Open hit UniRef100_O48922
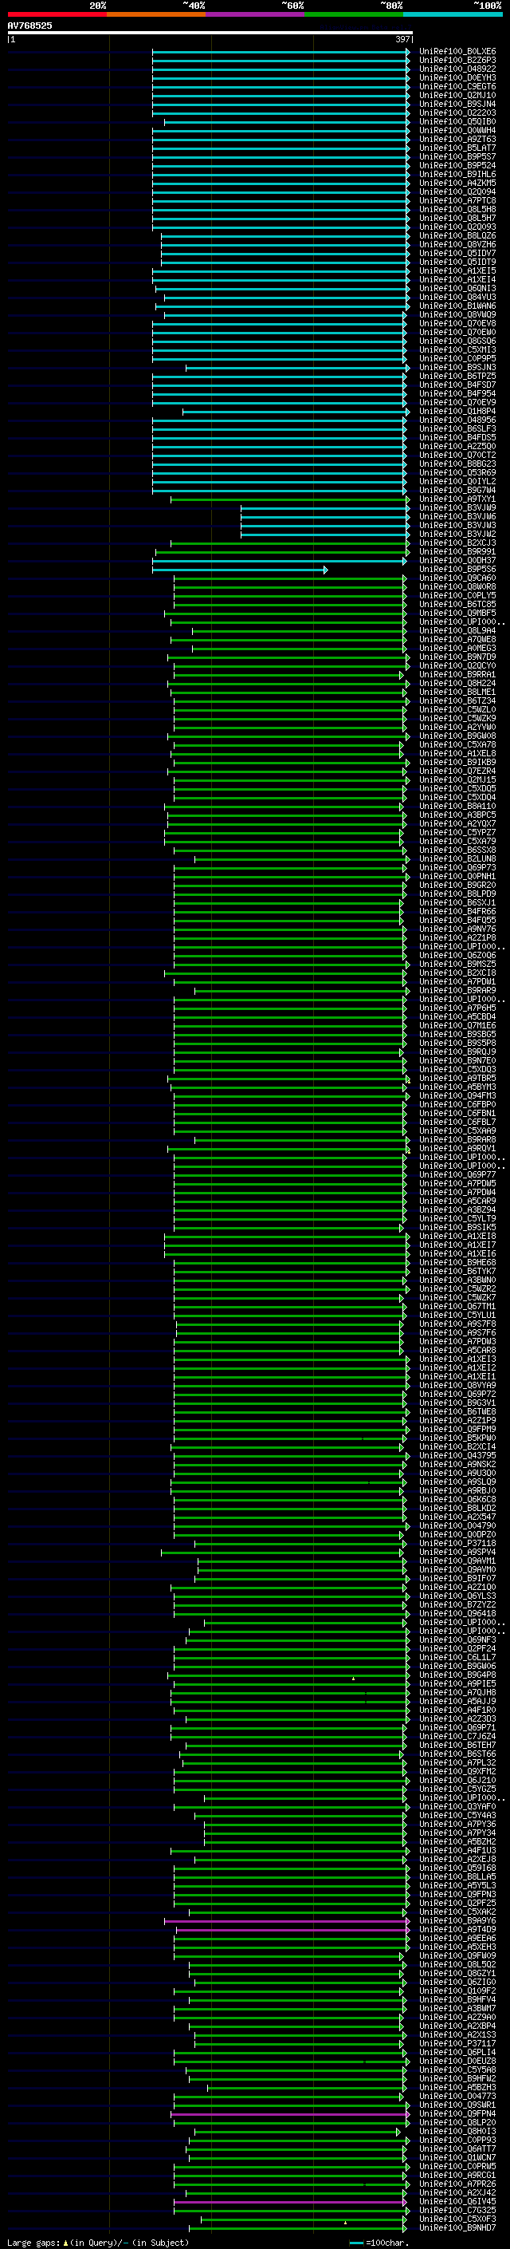The height and width of the screenshot is (2249, 510). tap(457, 69)
